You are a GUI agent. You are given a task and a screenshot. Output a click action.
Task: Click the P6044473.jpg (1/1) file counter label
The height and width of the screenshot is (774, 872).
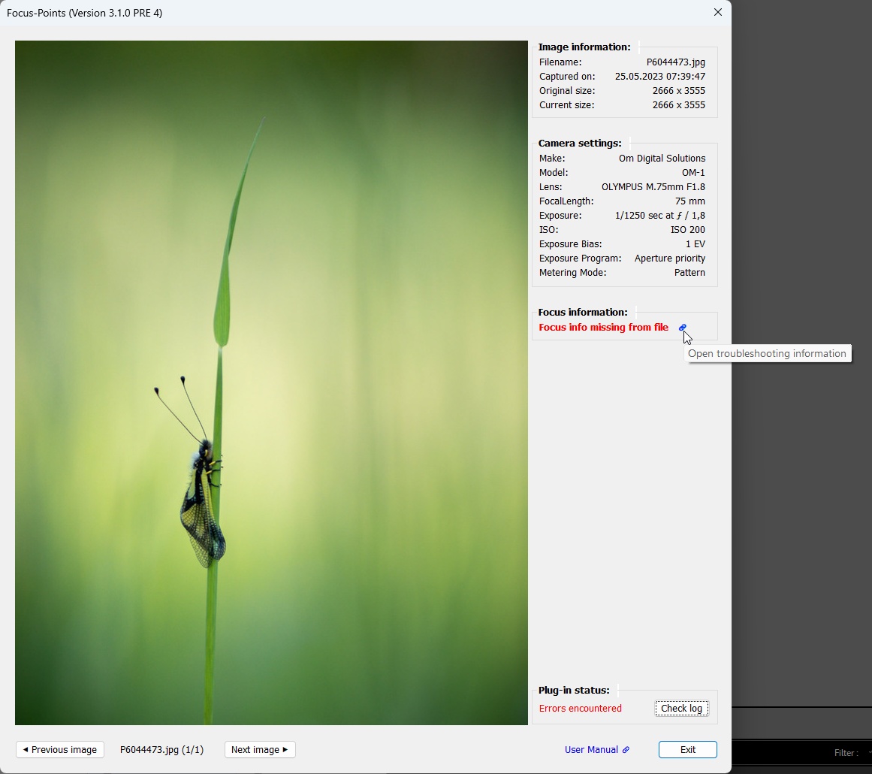click(161, 749)
